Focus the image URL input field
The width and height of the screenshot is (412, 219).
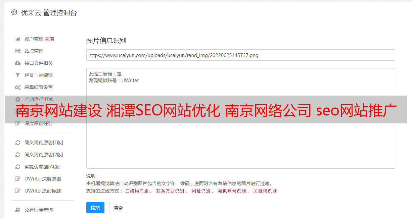click(240, 55)
